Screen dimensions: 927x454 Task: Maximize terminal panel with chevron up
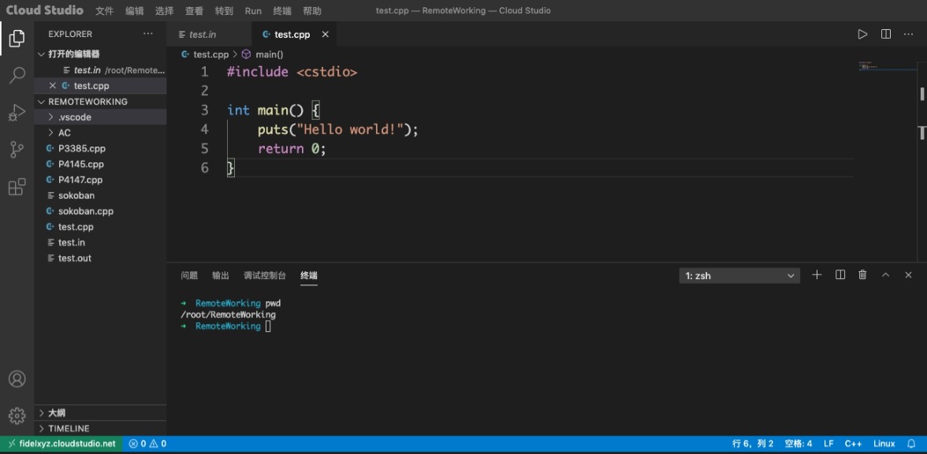(885, 275)
